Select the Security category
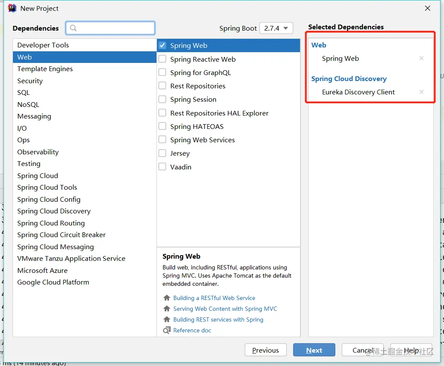This screenshot has height=366, width=444. (84, 81)
